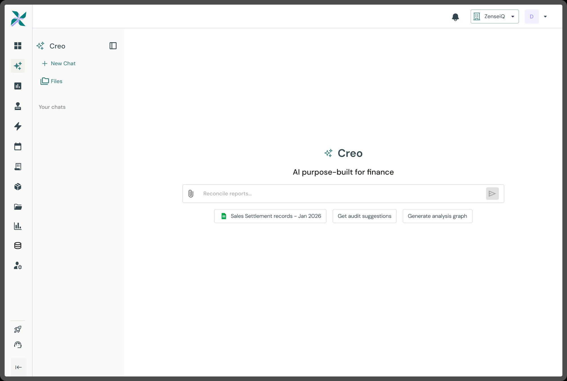This screenshot has height=381, width=567.
Task: Open the notifications bell
Action: coord(456,17)
